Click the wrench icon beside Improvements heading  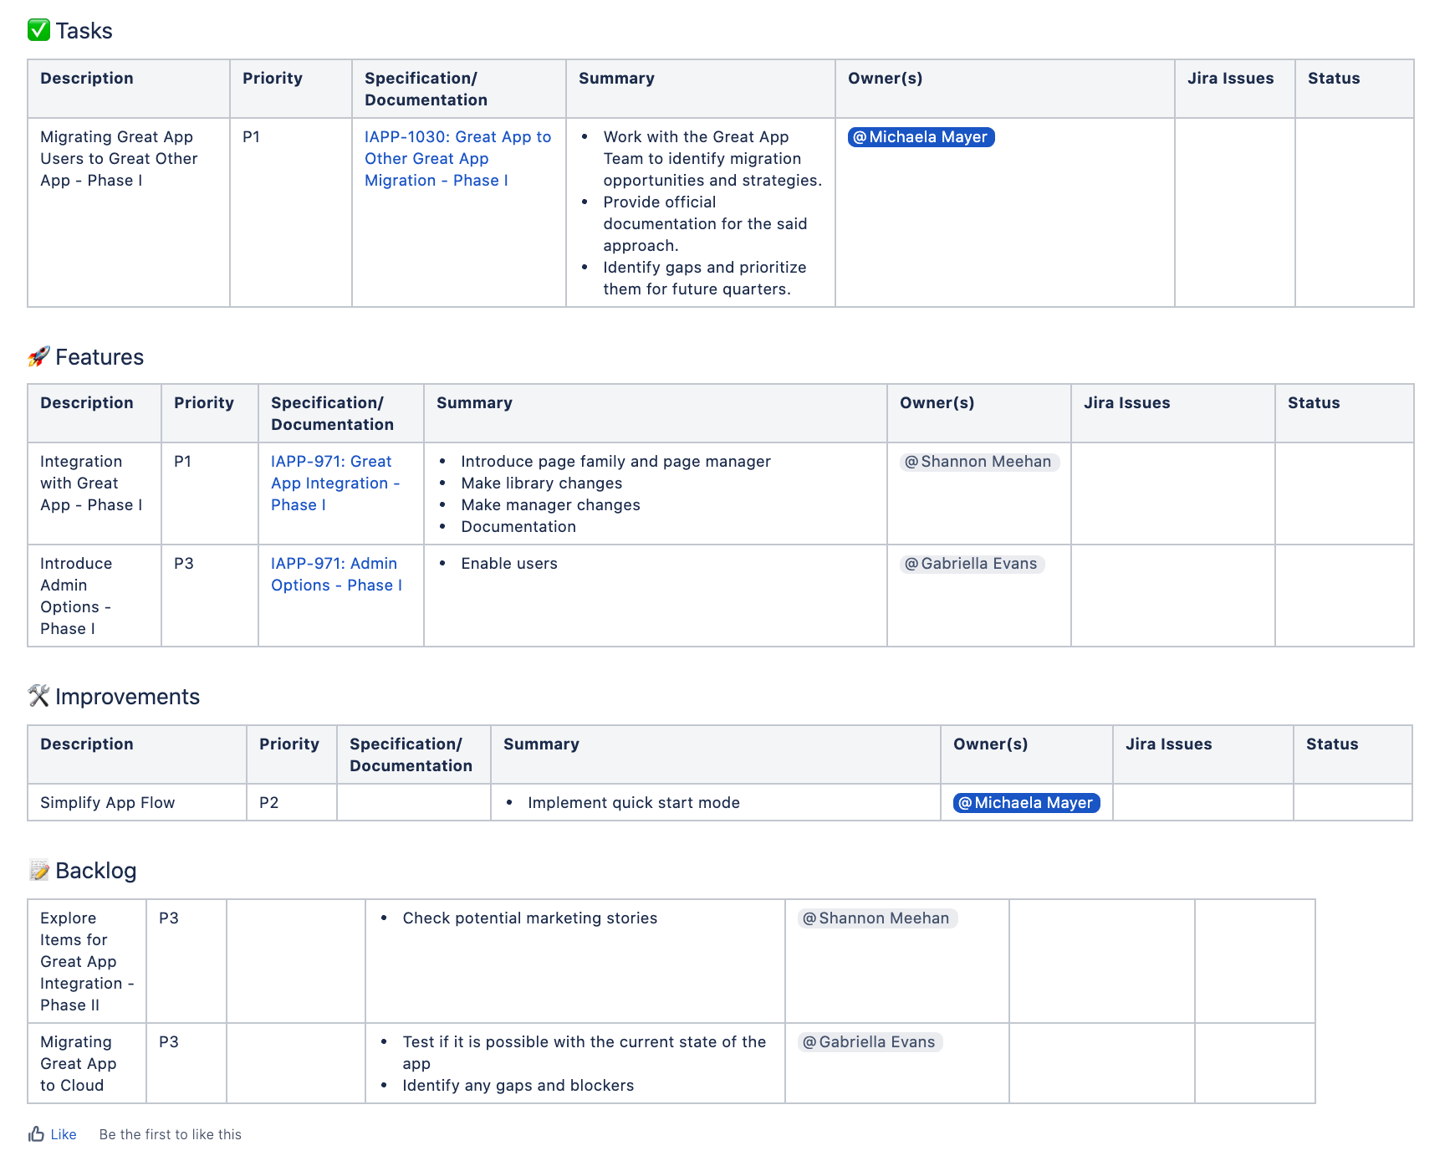click(x=38, y=696)
